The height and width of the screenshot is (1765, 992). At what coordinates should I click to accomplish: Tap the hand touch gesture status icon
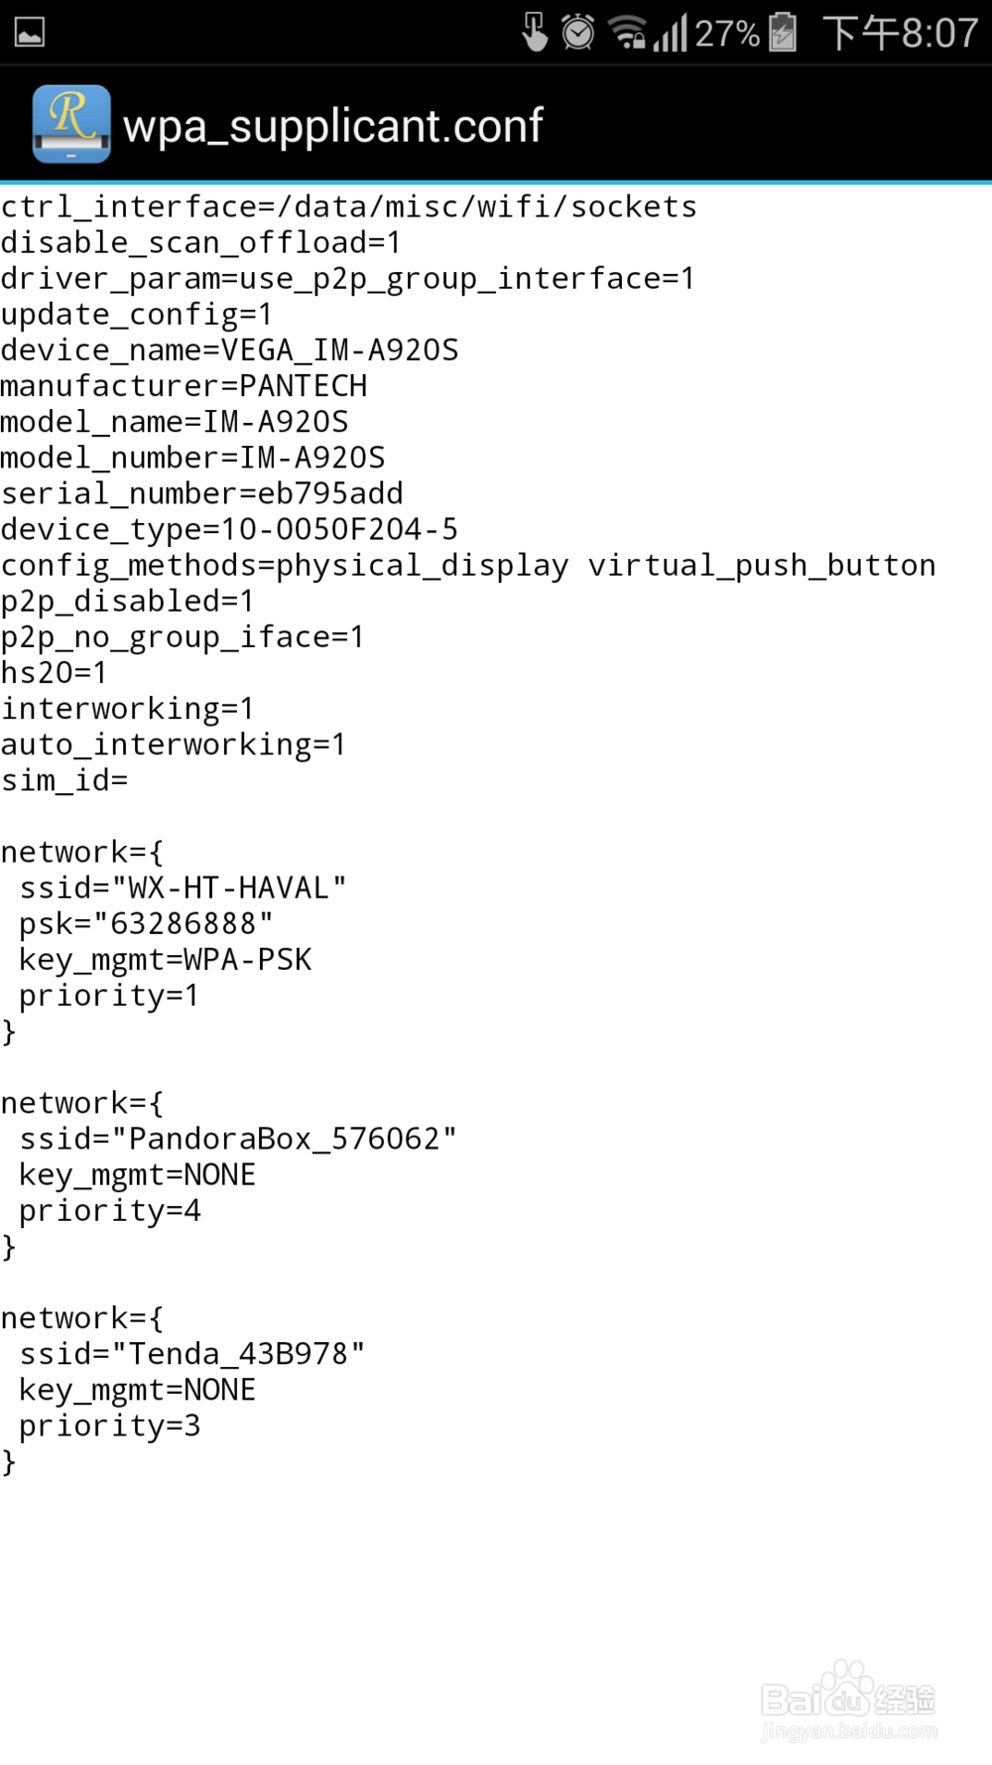coord(535,33)
